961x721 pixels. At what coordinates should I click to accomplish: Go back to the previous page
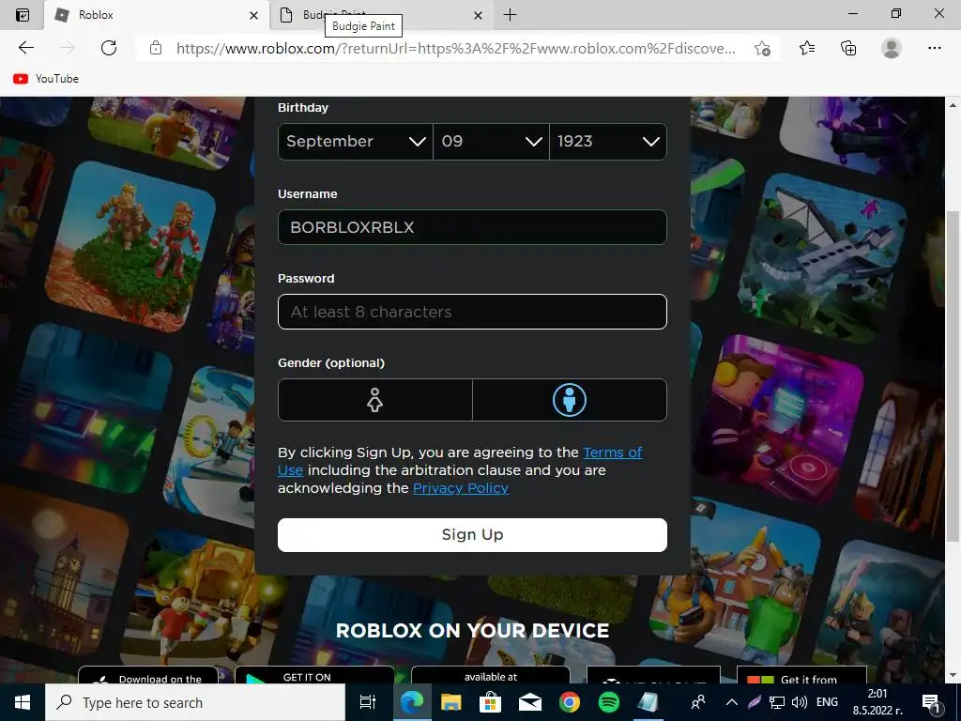click(25, 48)
